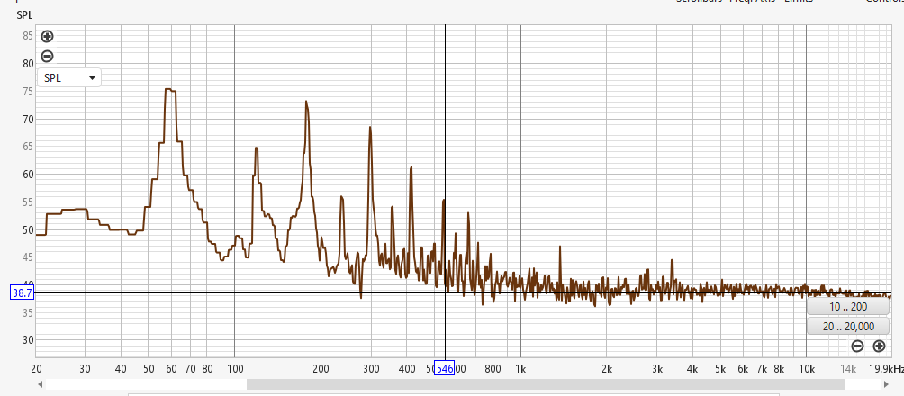Click the tallest peak near 60 Hz
Viewport: 904px width, 396px height.
pos(169,90)
